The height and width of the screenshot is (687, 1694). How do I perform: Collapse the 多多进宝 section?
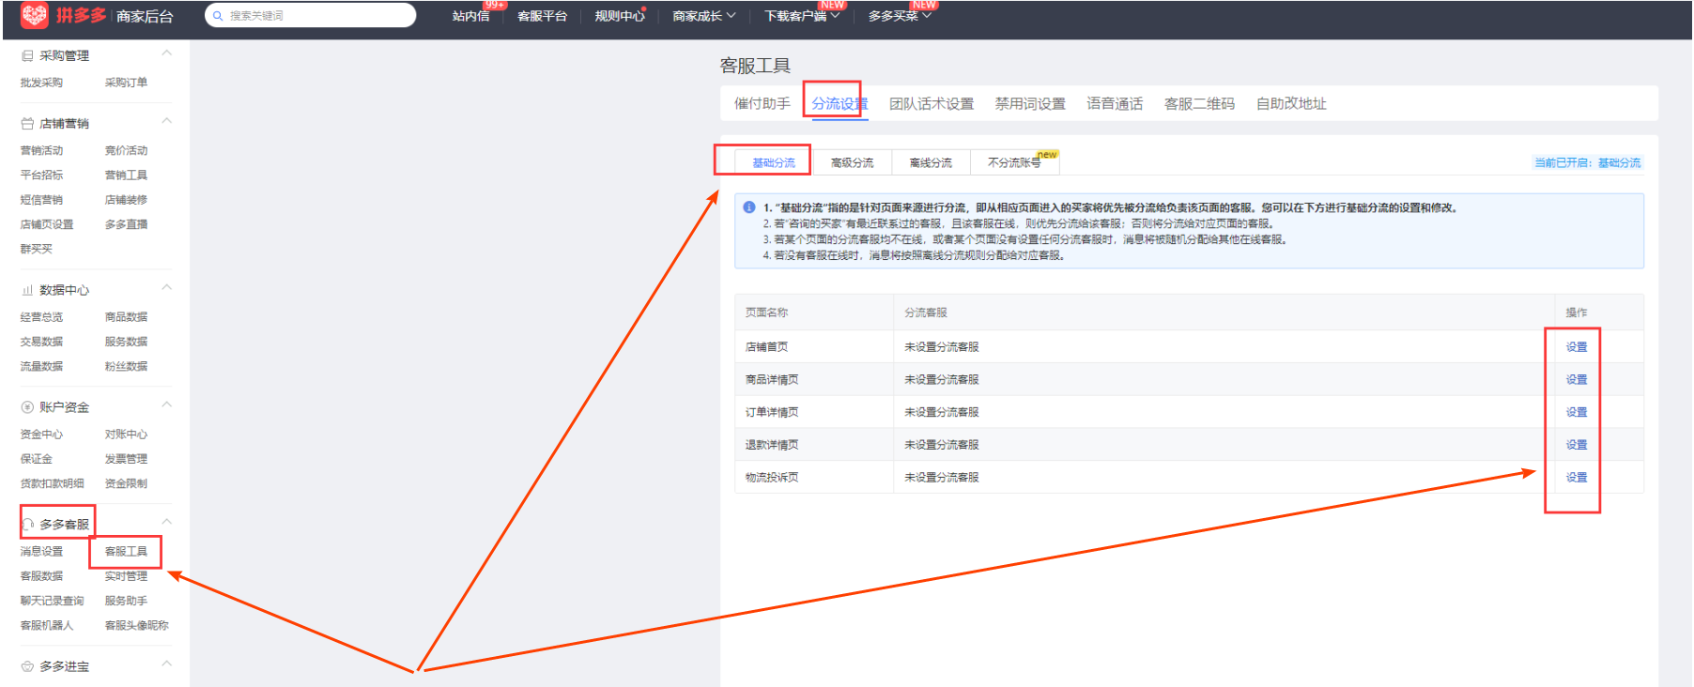click(166, 664)
